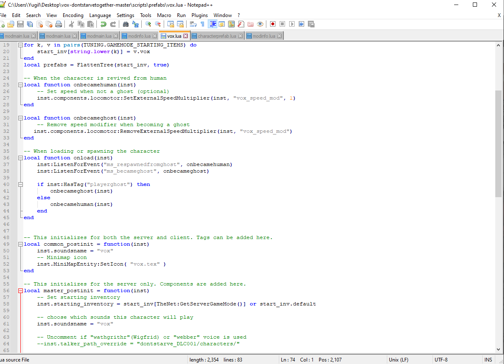
Task: Open the Plugins menu
Action: [199, 15]
